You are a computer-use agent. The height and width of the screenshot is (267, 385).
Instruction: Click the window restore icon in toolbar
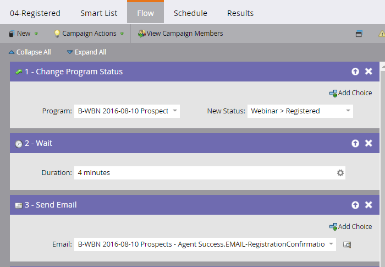[x=359, y=34]
